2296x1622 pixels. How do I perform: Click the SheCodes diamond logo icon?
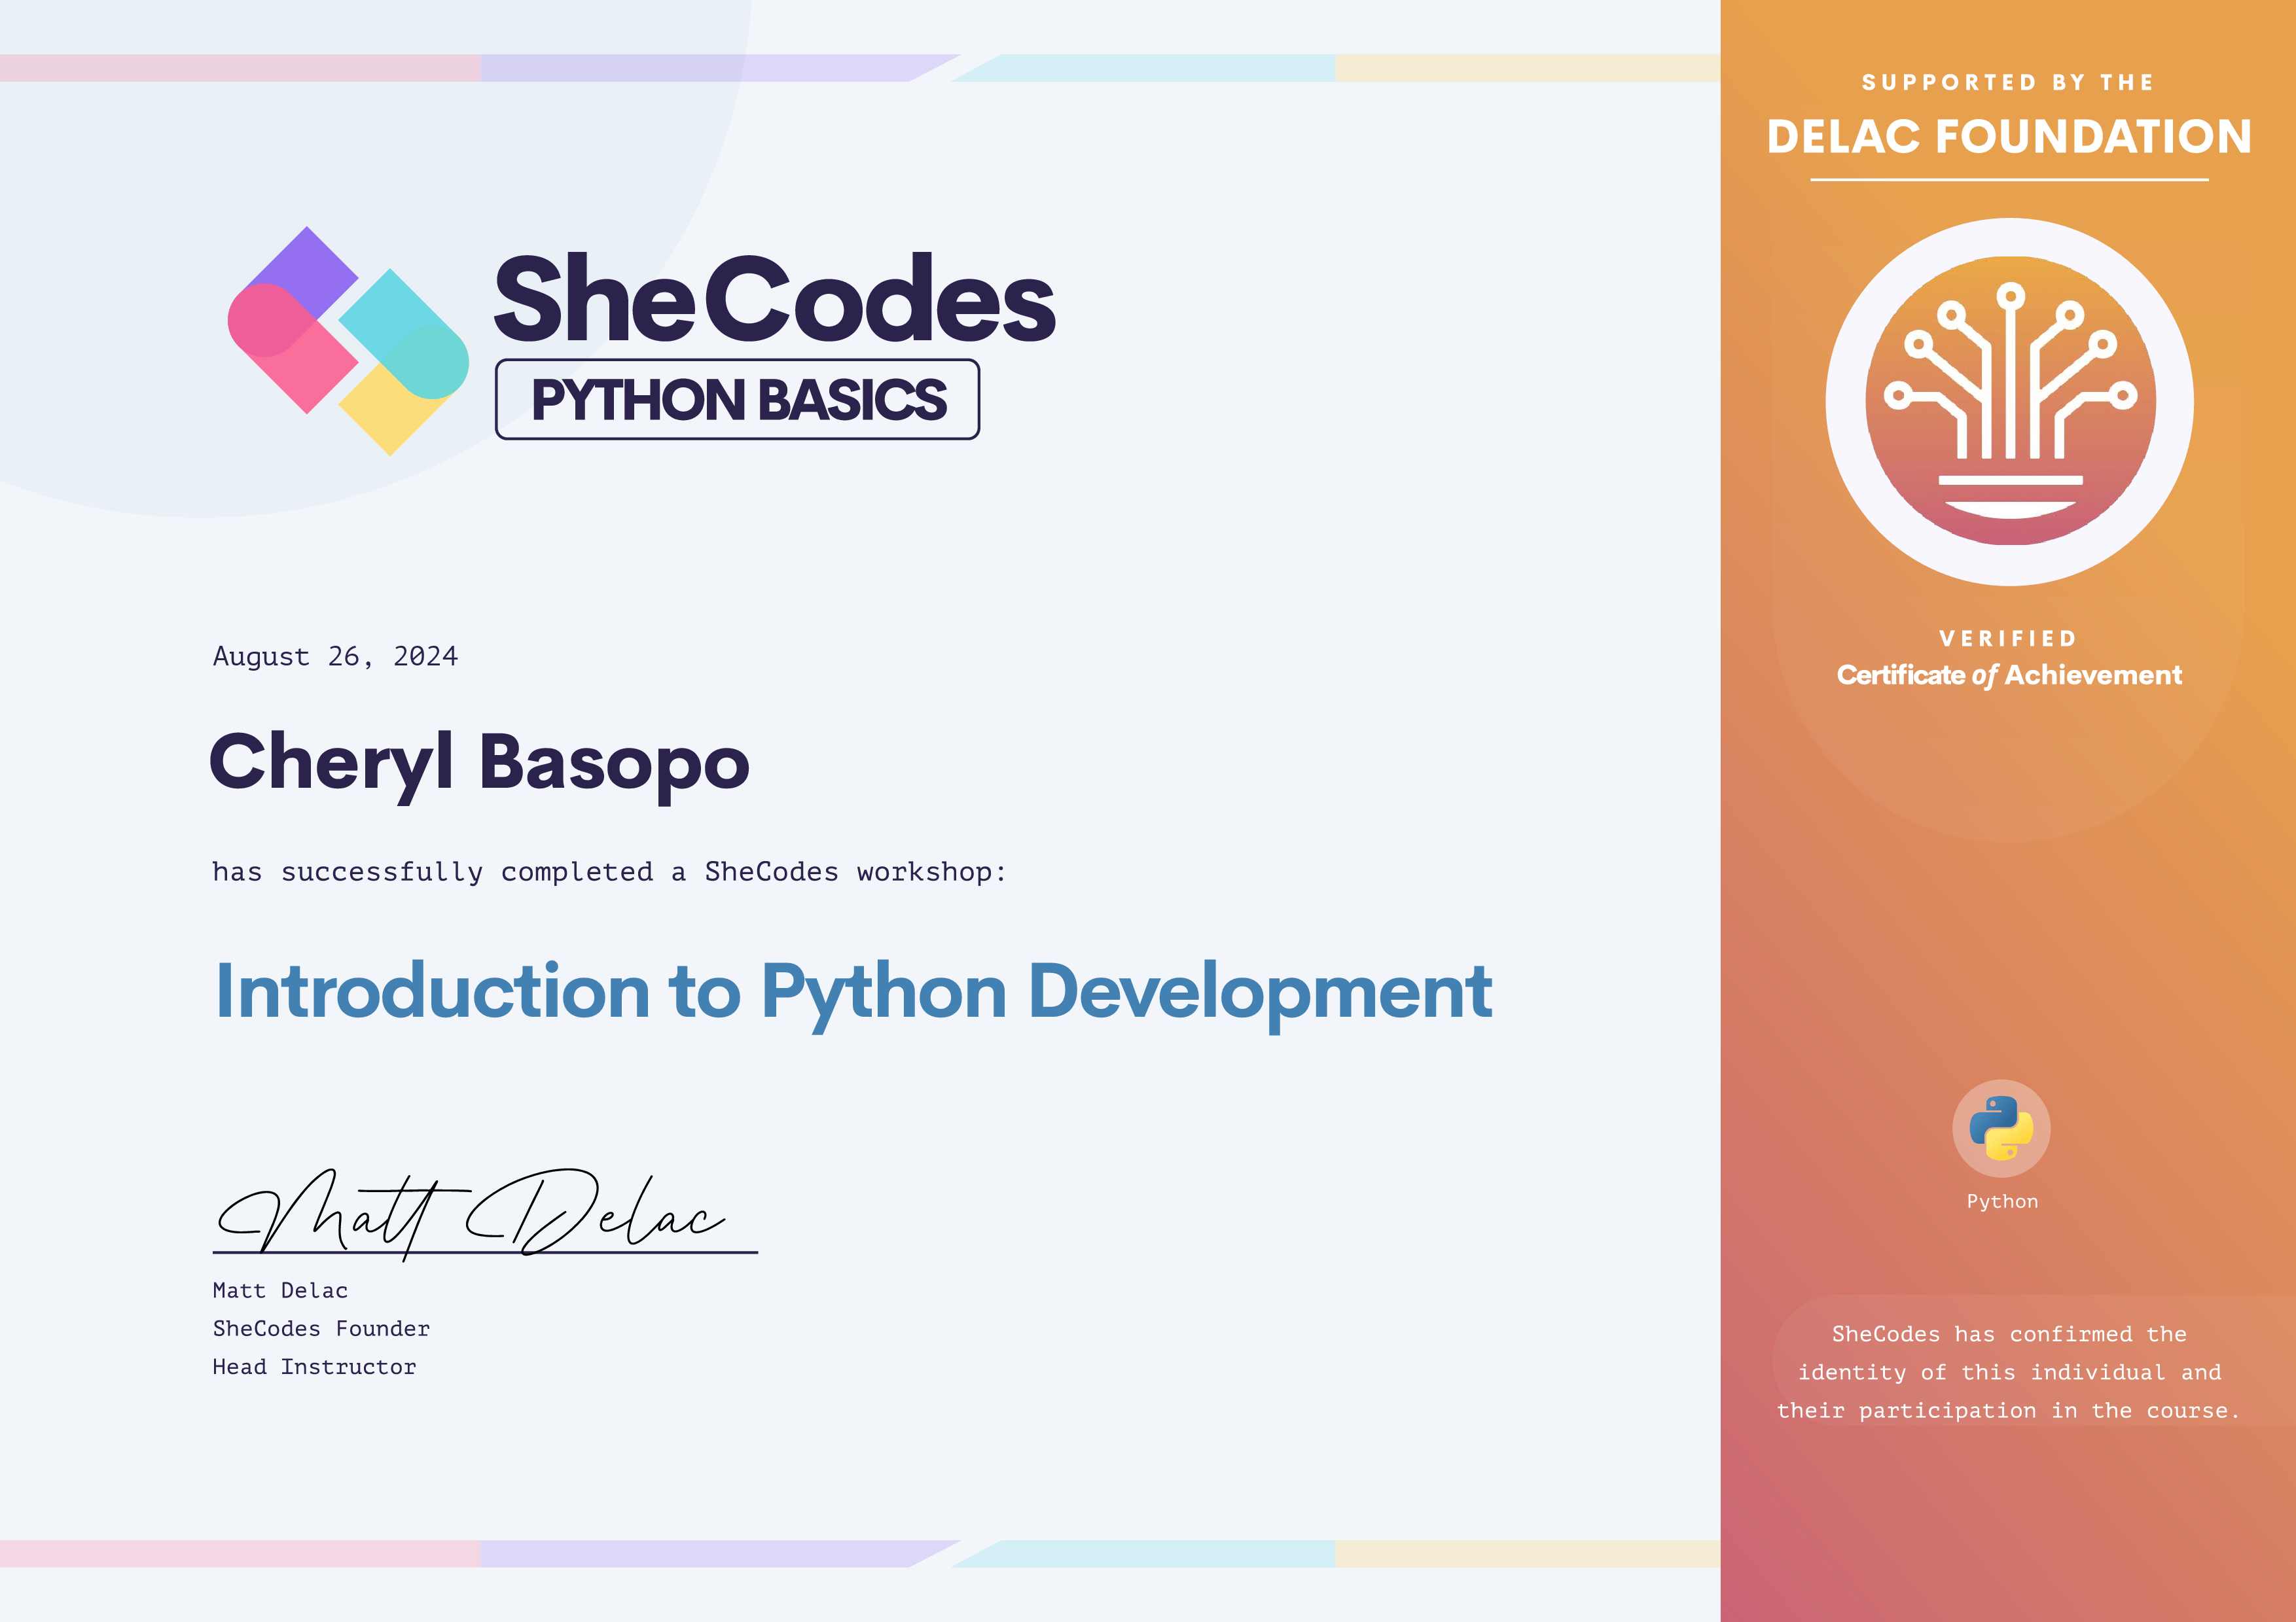point(347,341)
